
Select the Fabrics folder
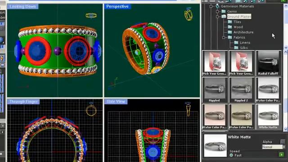pyautogui.click(x=239, y=37)
